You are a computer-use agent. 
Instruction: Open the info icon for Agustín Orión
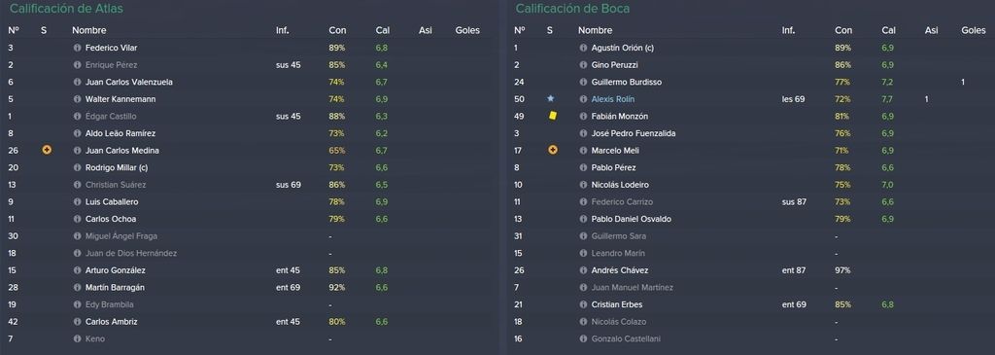tap(583, 48)
